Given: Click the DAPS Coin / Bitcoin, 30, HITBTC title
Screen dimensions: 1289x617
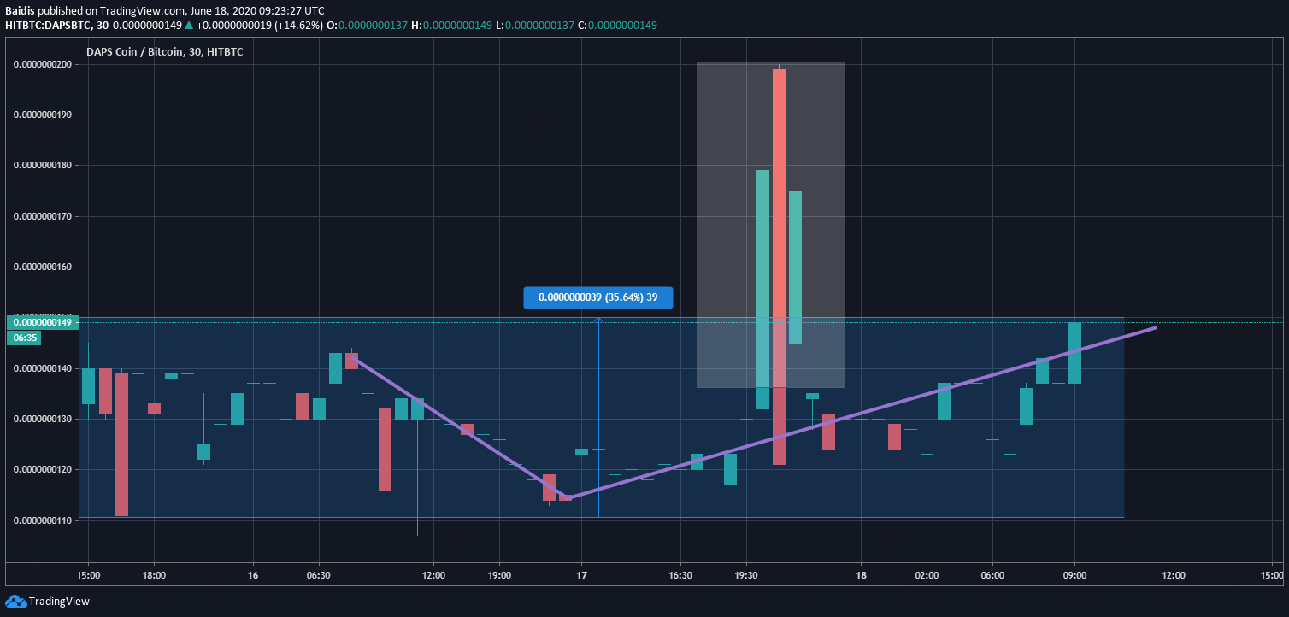Looking at the screenshot, I should 165,52.
